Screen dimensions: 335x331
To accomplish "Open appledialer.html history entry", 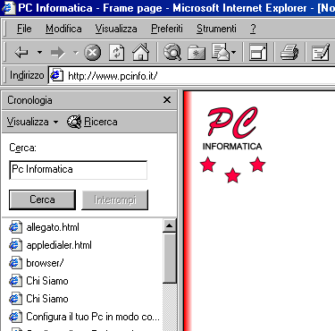I will pos(59,245).
